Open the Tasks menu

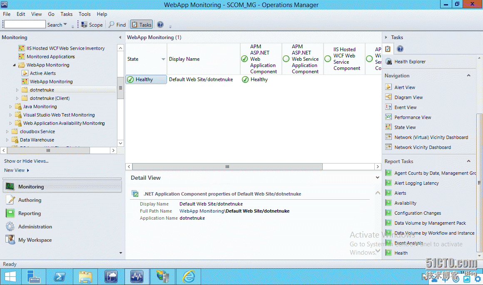tap(67, 14)
